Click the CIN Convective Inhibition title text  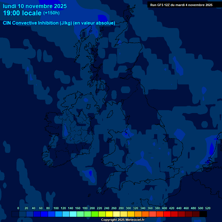59,23
